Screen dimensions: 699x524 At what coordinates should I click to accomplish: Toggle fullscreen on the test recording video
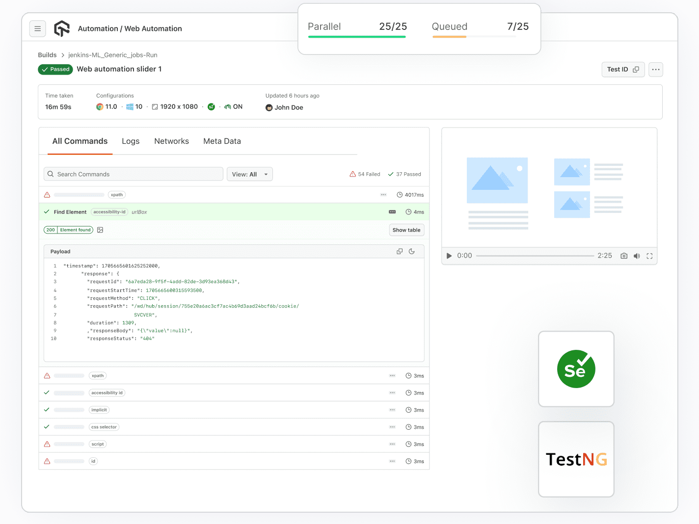[x=649, y=256]
